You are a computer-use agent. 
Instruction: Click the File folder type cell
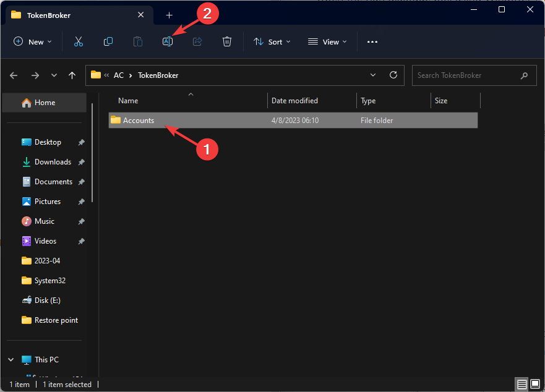[x=377, y=121]
